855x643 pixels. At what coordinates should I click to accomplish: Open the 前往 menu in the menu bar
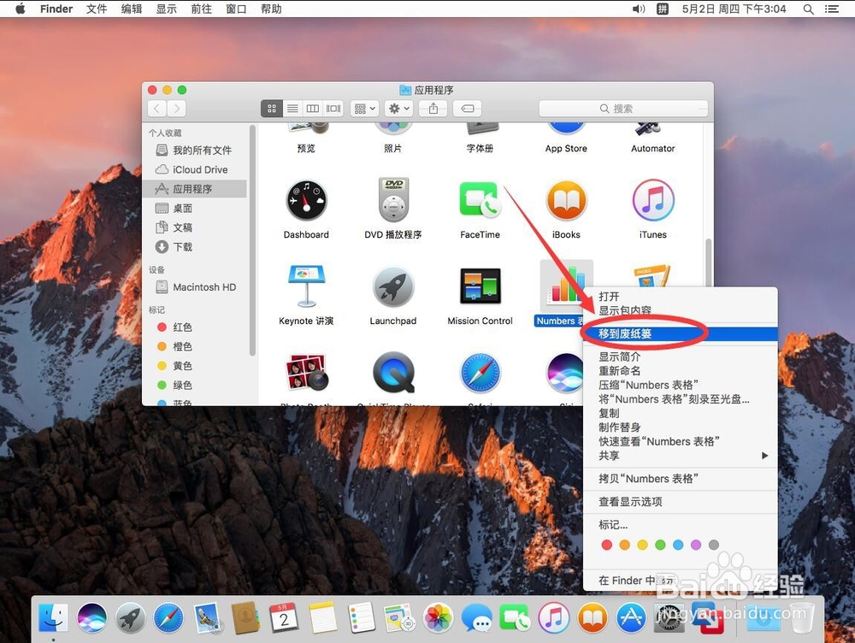(201, 9)
